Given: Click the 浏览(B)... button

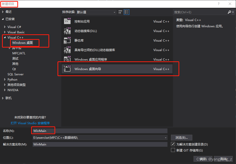Looking at the screenshot, I should click(x=182, y=138).
